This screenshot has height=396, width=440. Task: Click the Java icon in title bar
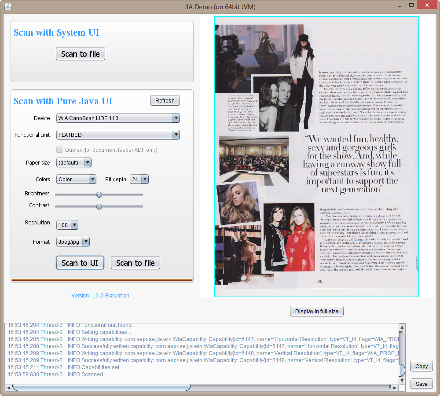point(7,7)
